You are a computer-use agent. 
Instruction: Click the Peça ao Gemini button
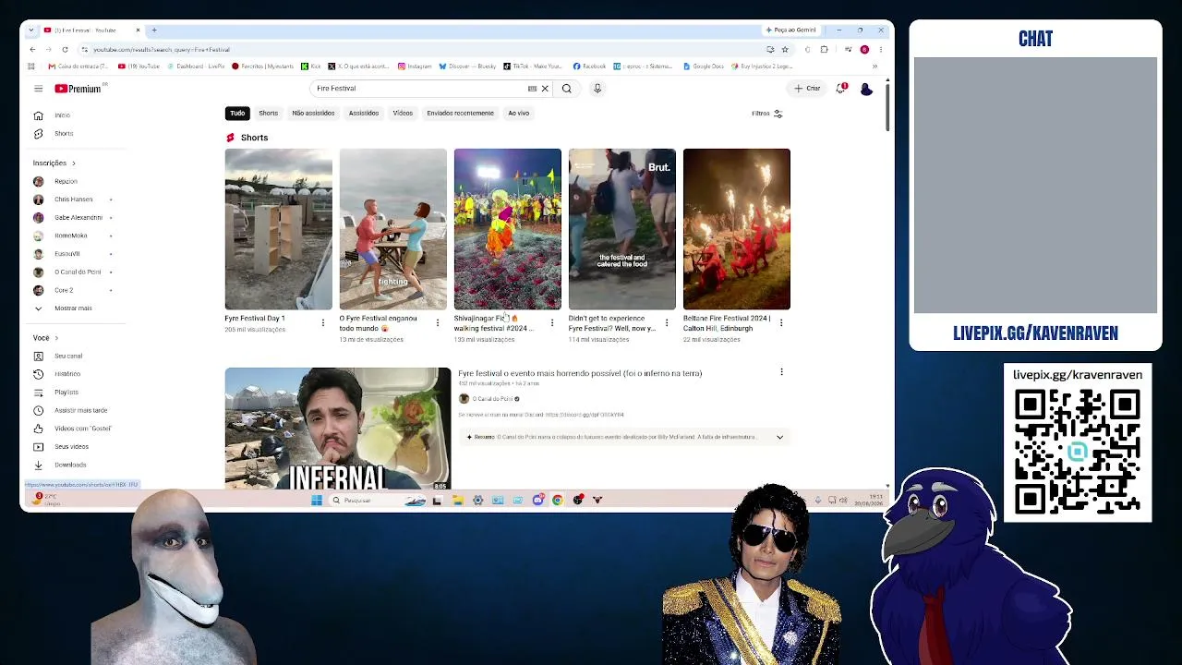[791, 30]
